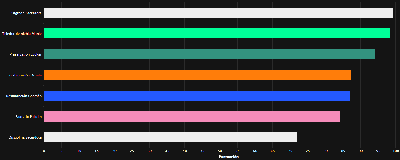
Task: Click the "Preservation Evoker" category label
Action: tap(25, 54)
